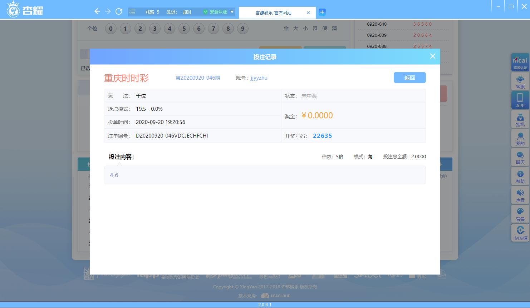Open the APP download sidebar icon

pos(520,100)
